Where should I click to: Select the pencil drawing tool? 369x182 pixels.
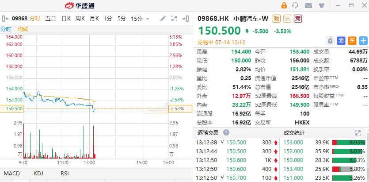[163, 19]
